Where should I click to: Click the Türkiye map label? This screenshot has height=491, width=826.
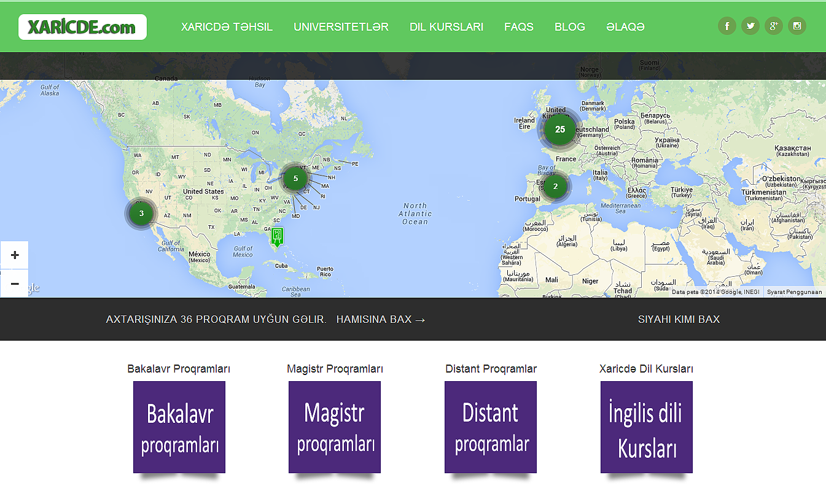[682, 192]
